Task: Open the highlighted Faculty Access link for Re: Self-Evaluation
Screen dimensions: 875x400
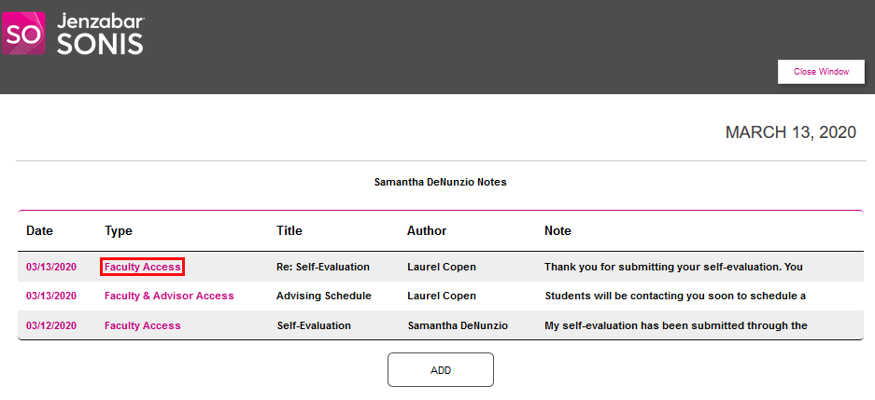Action: [142, 267]
